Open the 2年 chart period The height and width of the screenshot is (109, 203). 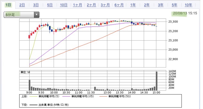point(147,5)
